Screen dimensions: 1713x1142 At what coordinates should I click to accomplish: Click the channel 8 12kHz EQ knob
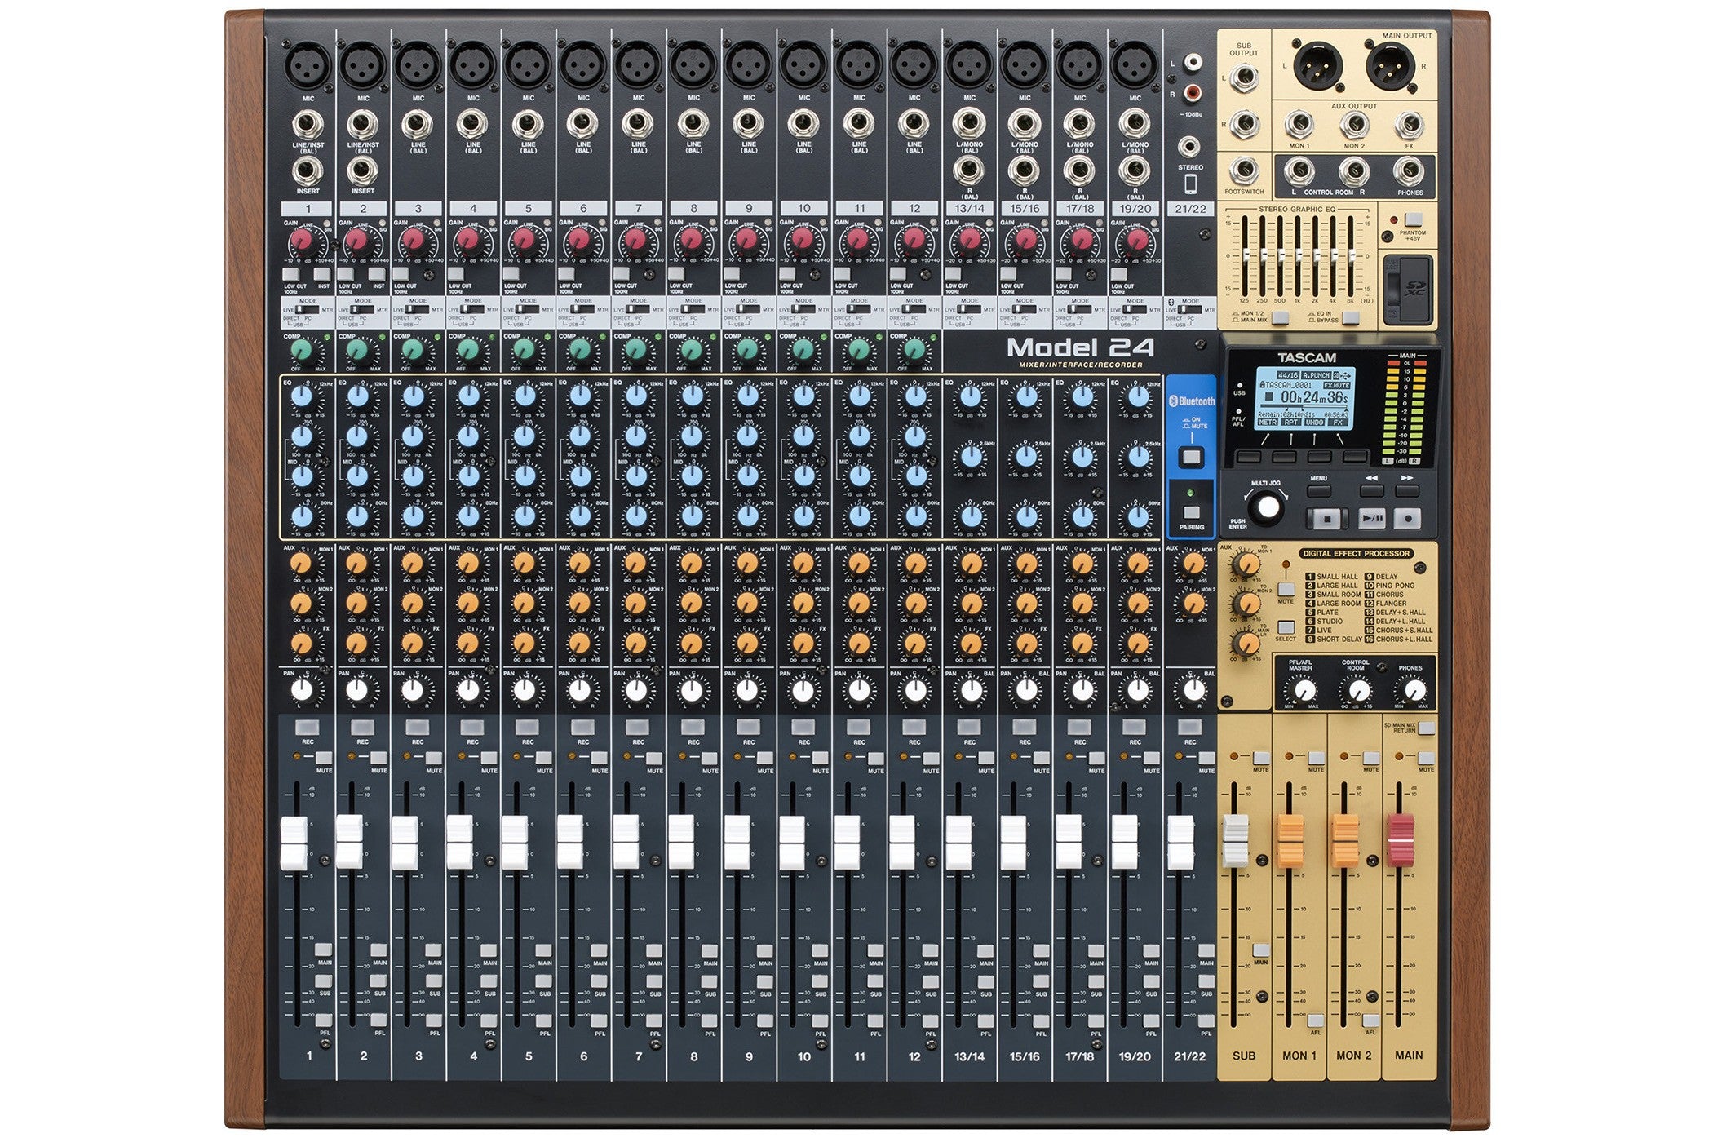point(692,396)
